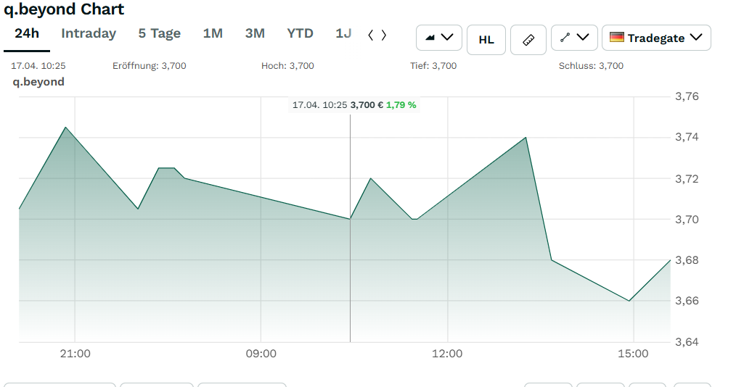Switch to the 24h tab
The image size is (744, 387).
coord(27,33)
